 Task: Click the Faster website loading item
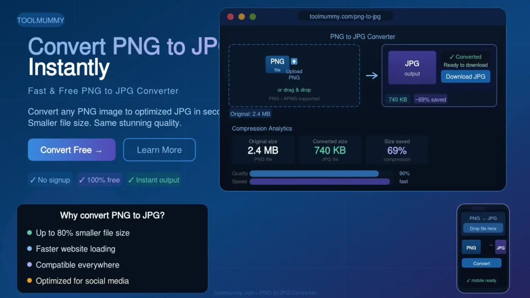71,249
